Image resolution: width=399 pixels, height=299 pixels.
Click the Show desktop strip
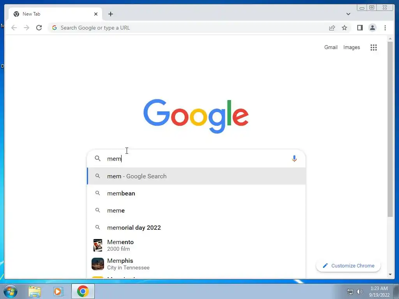(396, 291)
